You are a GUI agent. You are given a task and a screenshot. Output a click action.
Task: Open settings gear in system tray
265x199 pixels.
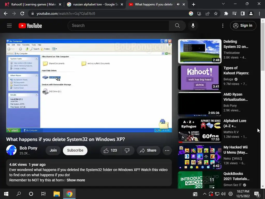point(231,194)
